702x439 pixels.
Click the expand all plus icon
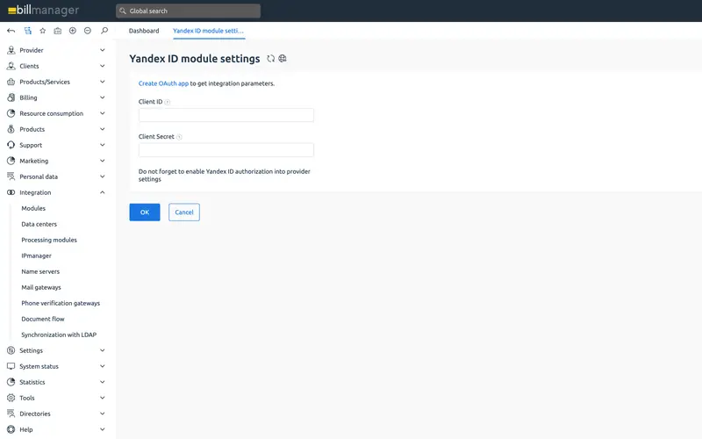(73, 31)
